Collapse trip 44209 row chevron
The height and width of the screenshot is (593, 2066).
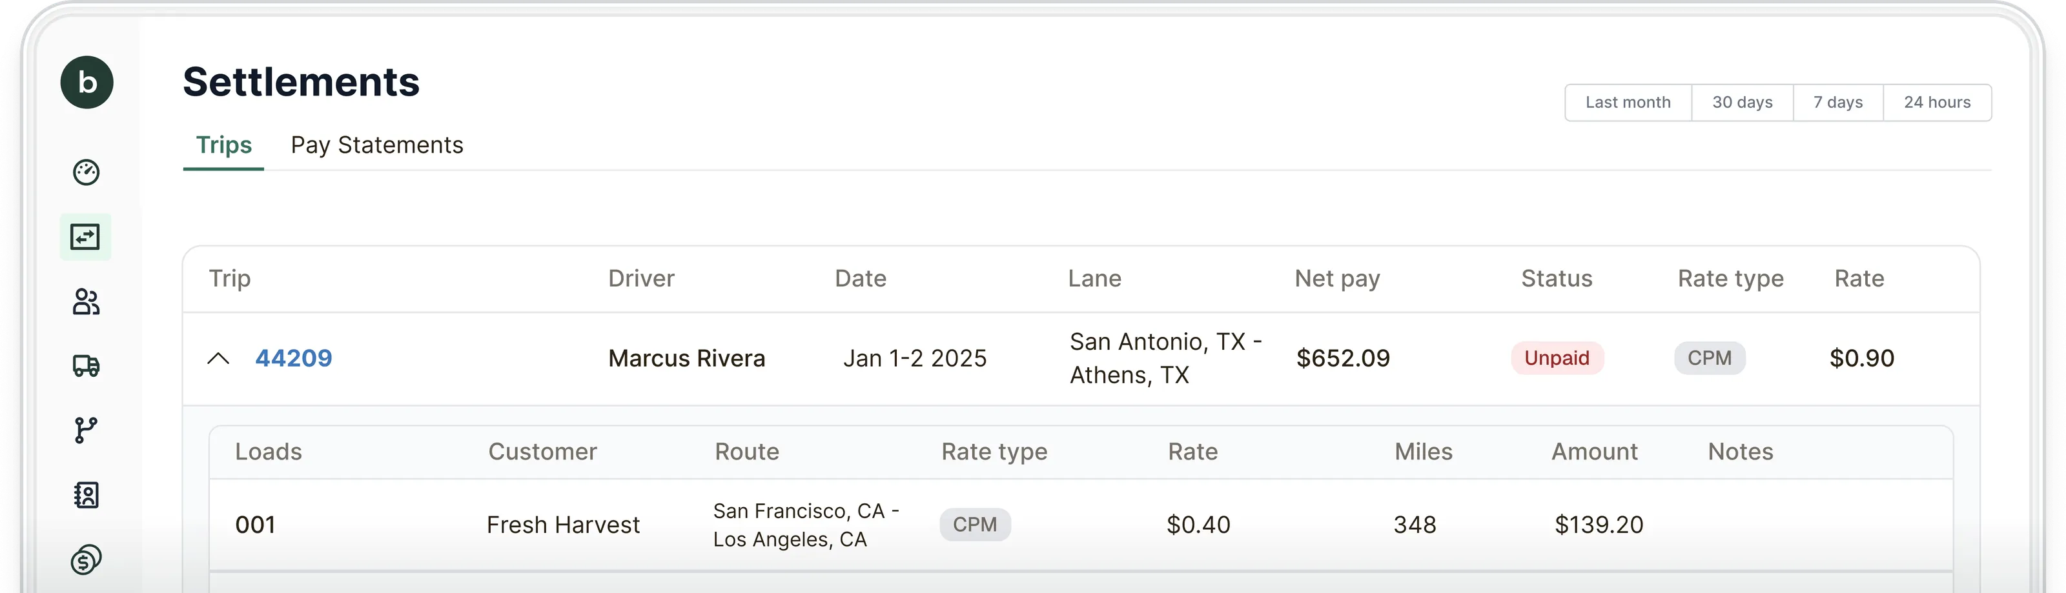[218, 358]
